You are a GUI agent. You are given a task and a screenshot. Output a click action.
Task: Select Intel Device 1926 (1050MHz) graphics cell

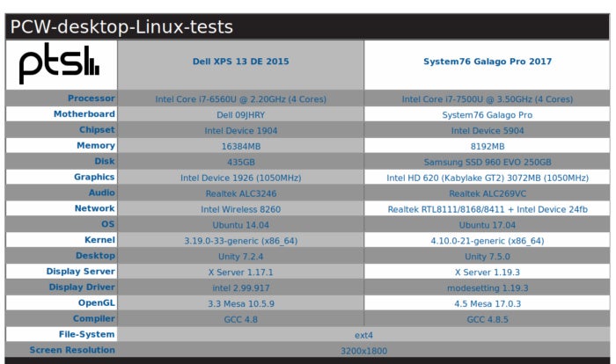coord(241,178)
